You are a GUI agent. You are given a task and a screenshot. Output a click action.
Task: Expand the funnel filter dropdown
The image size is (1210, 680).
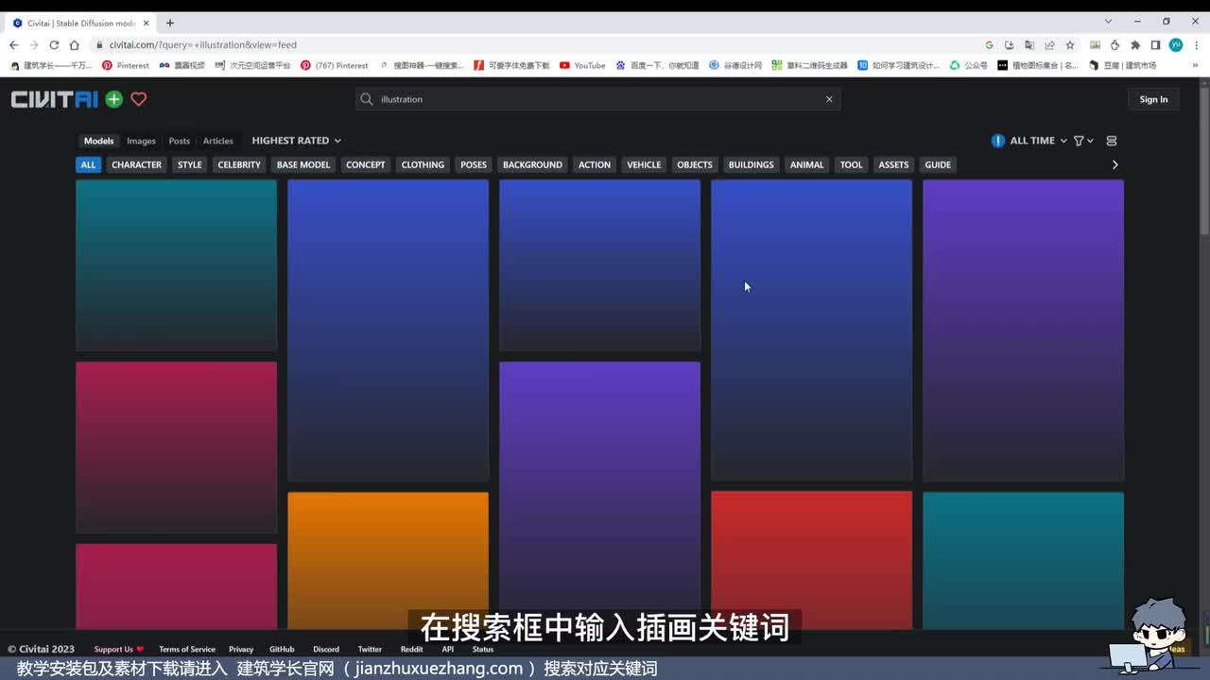(1082, 141)
